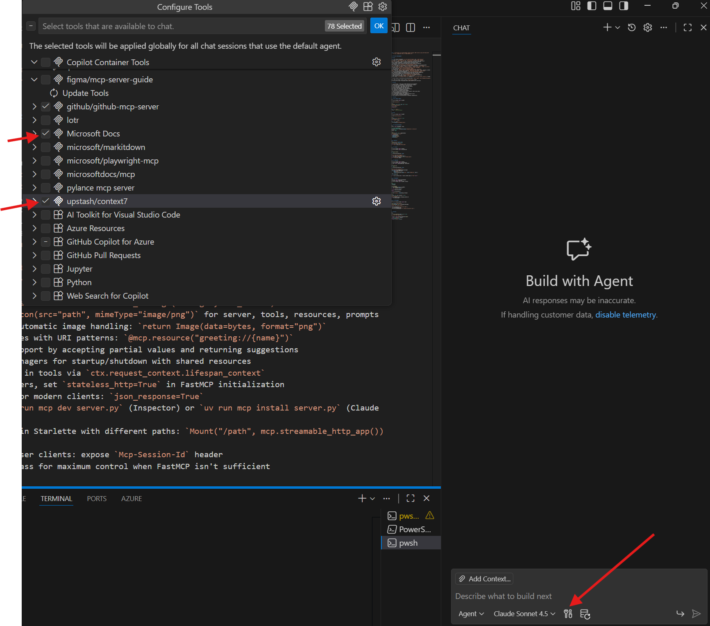Open chat history via clock icon
Viewport: 710px width, 626px height.
coord(631,27)
